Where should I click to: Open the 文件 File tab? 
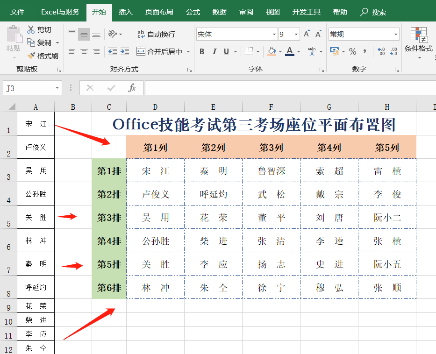[17, 12]
